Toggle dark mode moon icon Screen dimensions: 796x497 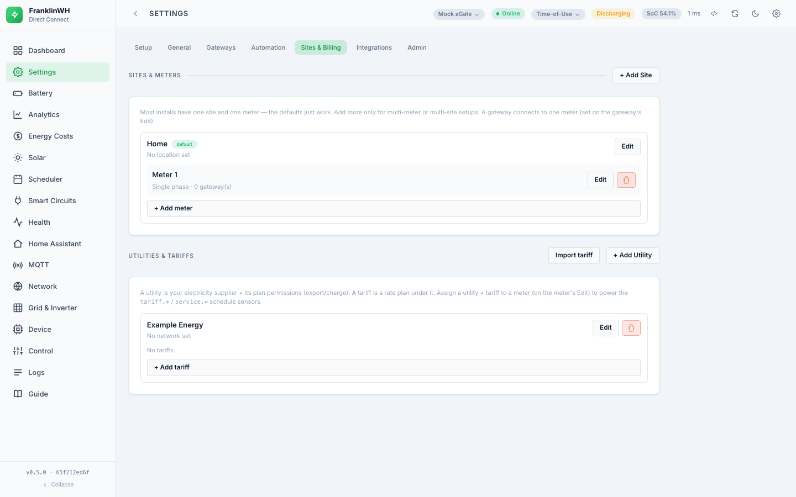(756, 14)
